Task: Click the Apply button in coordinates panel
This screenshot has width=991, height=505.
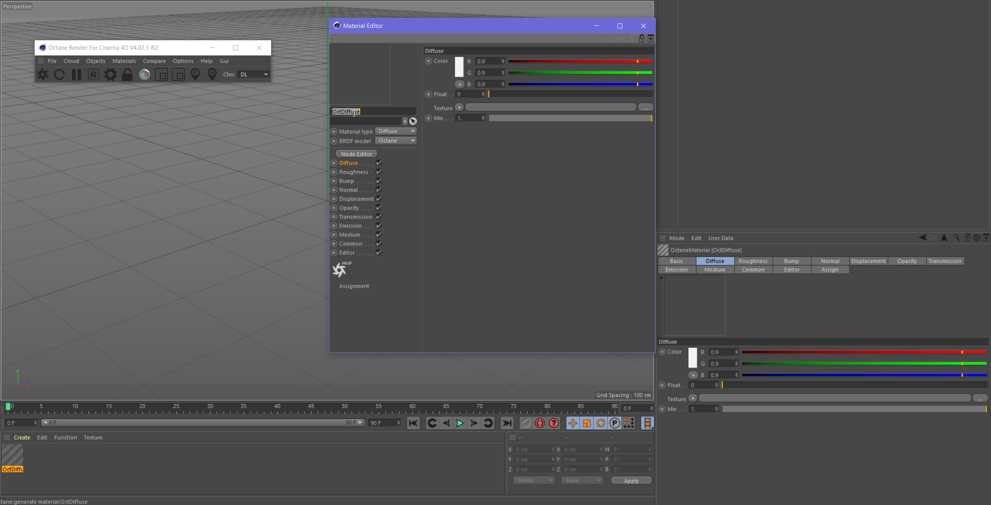Action: [631, 481]
